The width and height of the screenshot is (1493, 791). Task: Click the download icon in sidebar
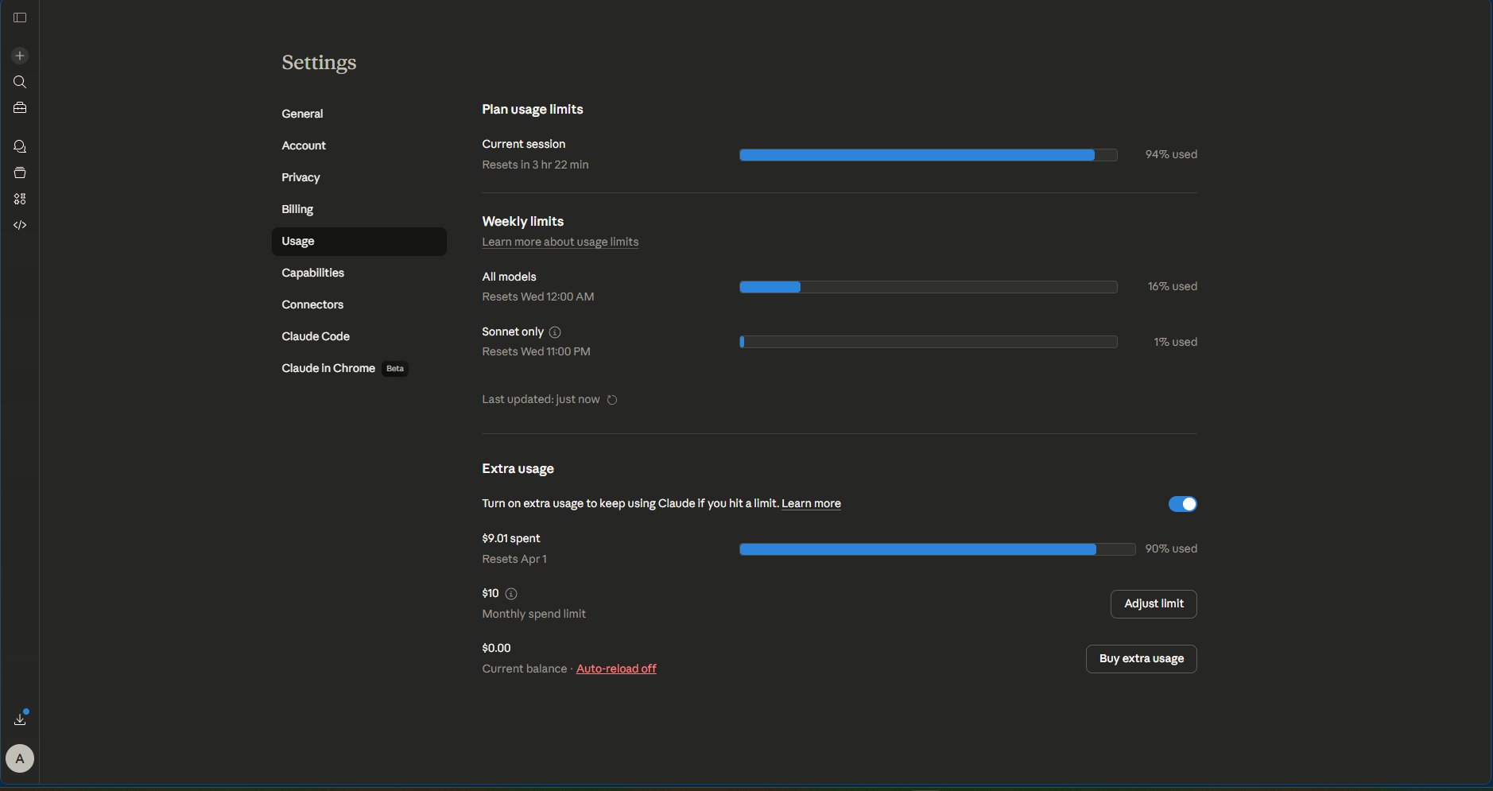pos(20,719)
